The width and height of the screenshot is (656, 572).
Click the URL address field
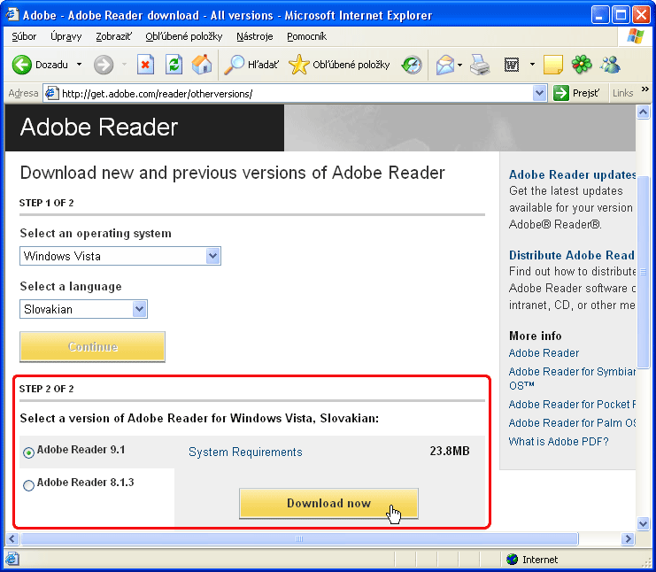coord(295,93)
